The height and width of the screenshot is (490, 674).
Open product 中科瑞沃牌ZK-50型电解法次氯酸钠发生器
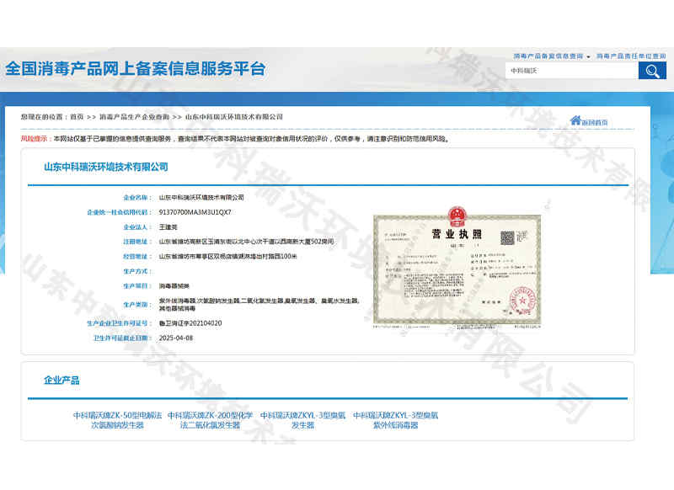[x=117, y=420]
